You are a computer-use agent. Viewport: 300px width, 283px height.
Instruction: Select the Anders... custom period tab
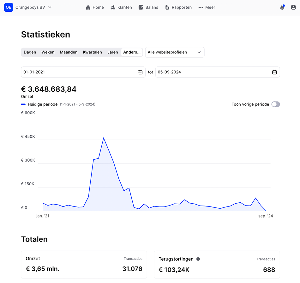[x=132, y=52]
